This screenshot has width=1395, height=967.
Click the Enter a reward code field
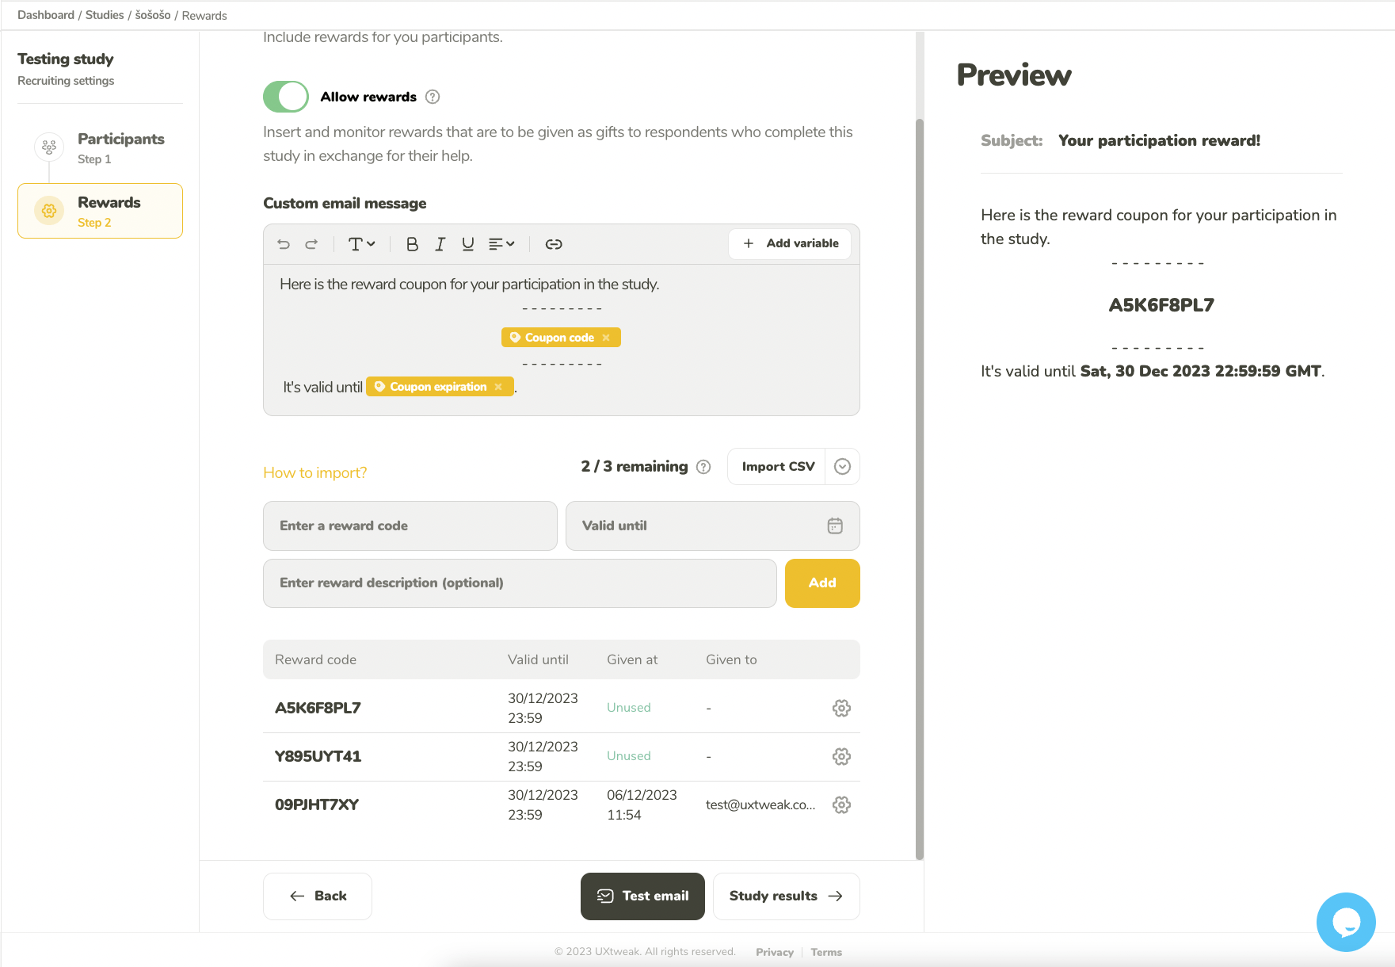(410, 526)
